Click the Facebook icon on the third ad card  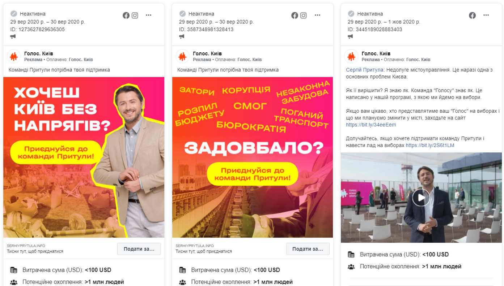click(x=472, y=16)
